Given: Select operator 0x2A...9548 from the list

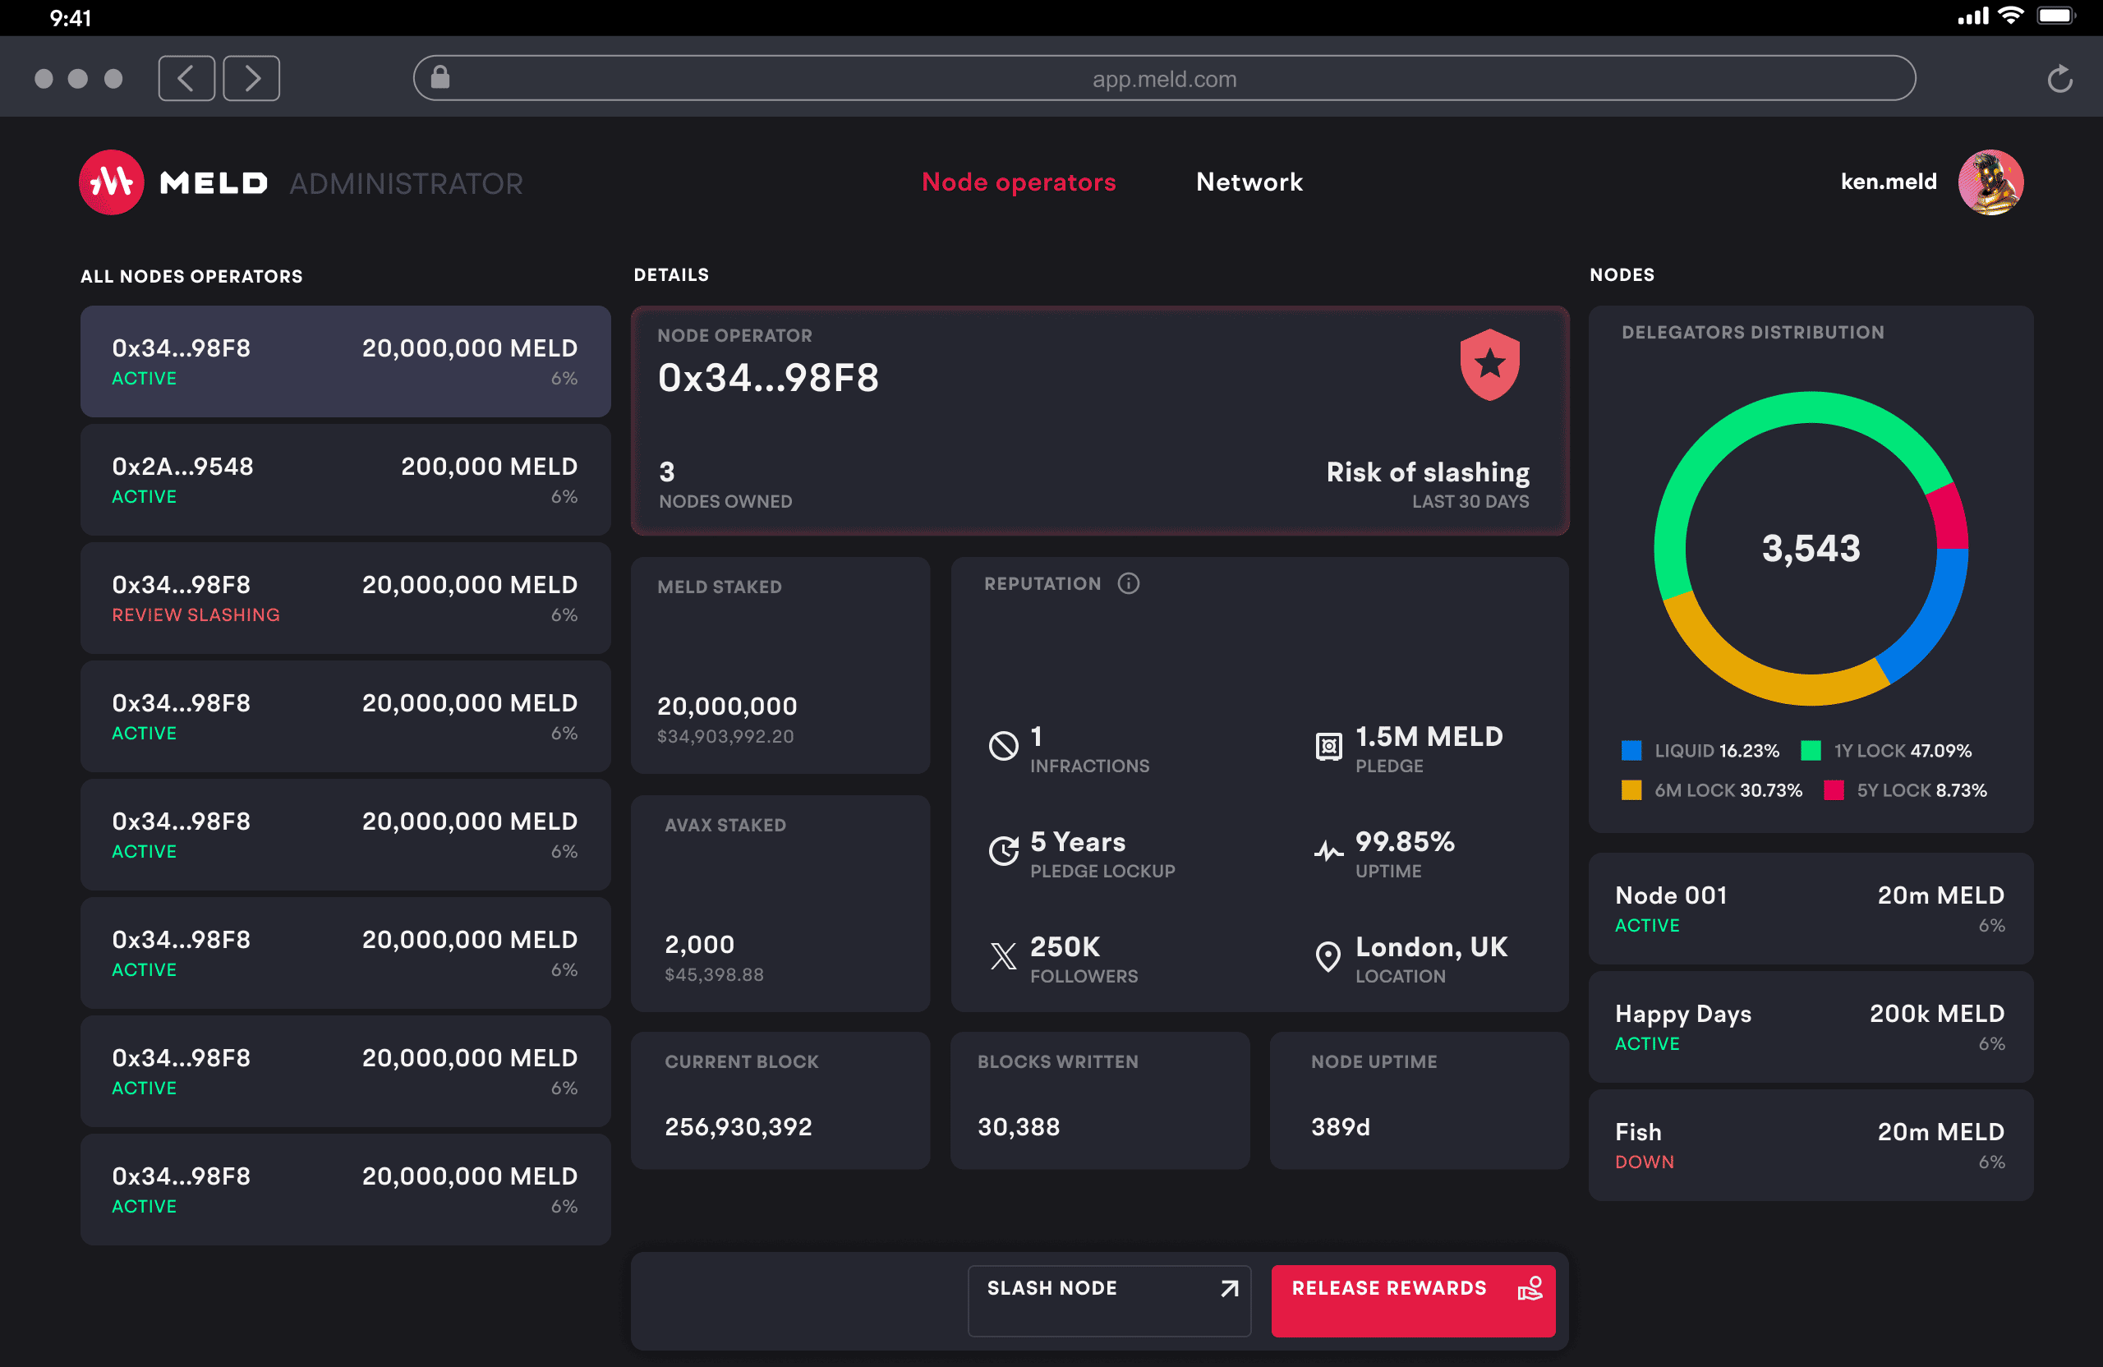Looking at the screenshot, I should pyautogui.click(x=344, y=480).
